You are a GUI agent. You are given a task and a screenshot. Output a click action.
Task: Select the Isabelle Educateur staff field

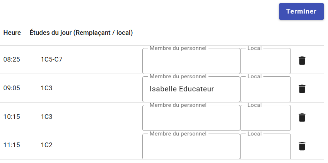point(191,89)
